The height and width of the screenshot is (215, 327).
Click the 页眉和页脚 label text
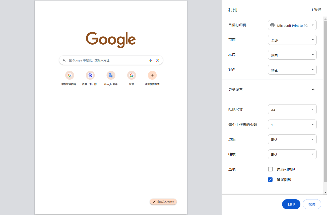pos(286,169)
